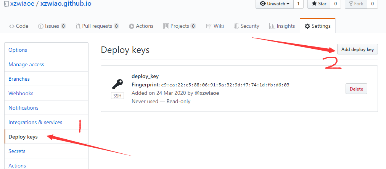Screen dimensions: 386x169
Task: Open the Security tab
Action: [x=246, y=26]
